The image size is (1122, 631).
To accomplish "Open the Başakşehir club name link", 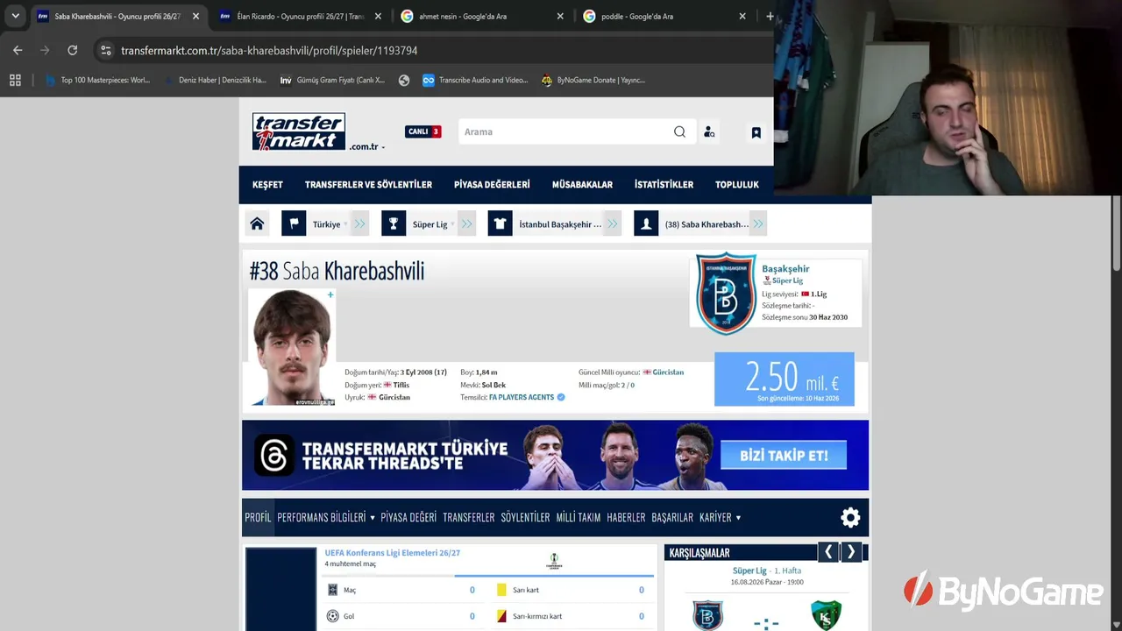I will (x=785, y=269).
